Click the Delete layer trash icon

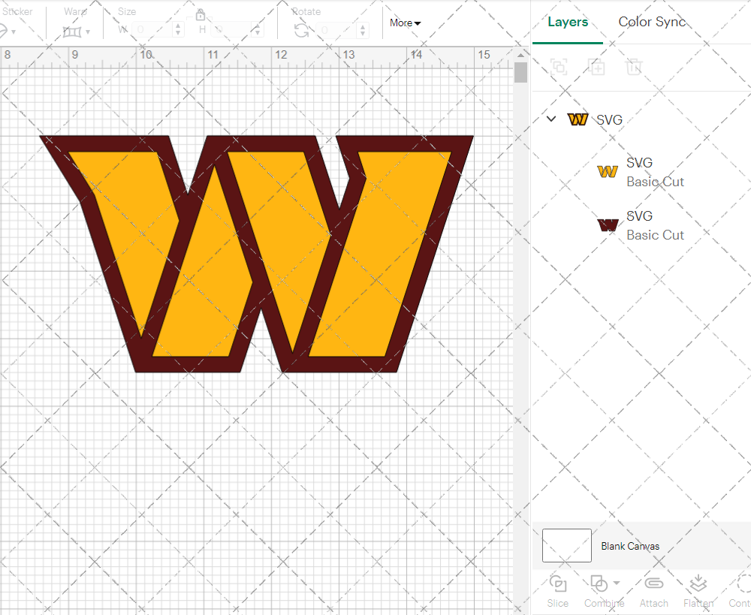(634, 67)
